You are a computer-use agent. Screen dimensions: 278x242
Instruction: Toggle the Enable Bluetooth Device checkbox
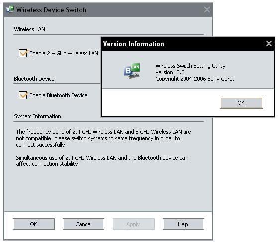23,95
